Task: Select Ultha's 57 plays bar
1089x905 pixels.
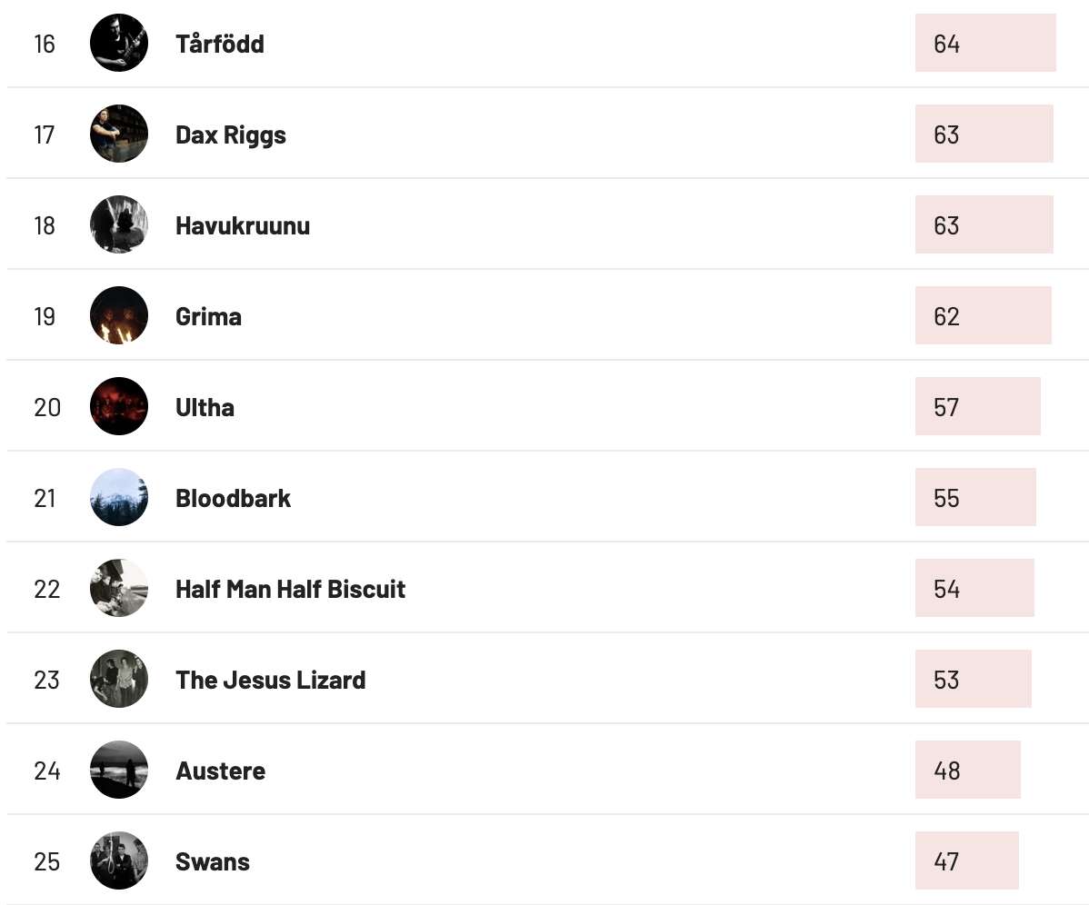Action: 978,407
